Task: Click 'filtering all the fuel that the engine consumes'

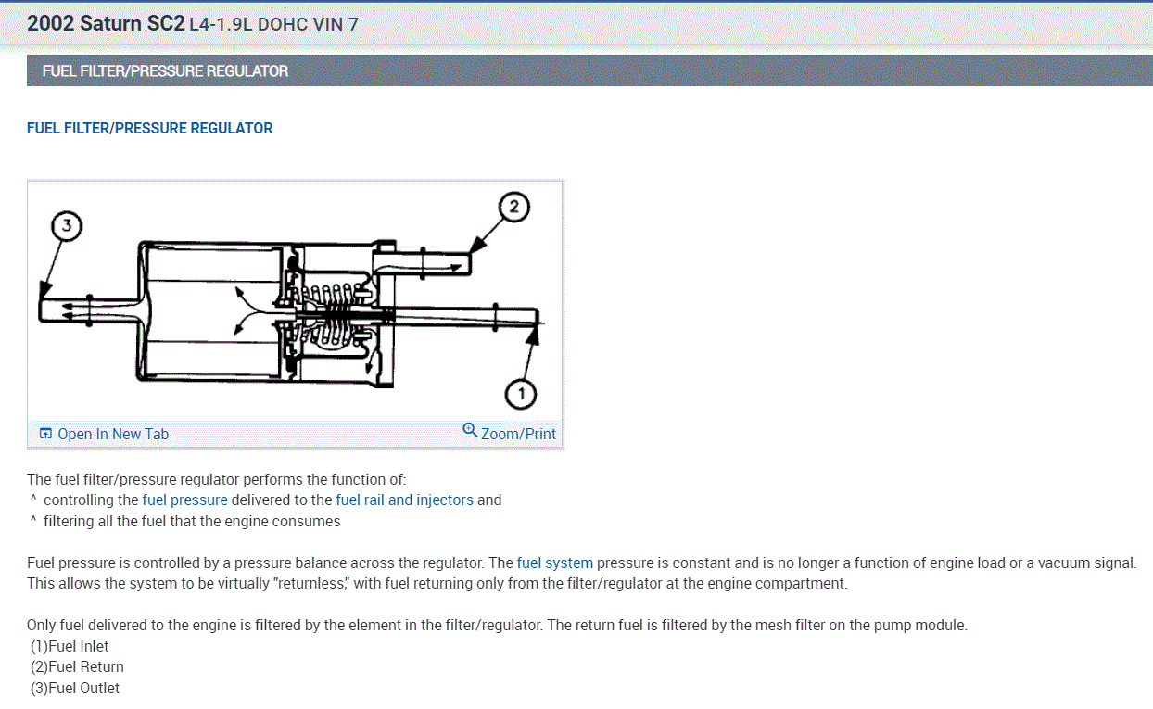Action: pos(192,521)
